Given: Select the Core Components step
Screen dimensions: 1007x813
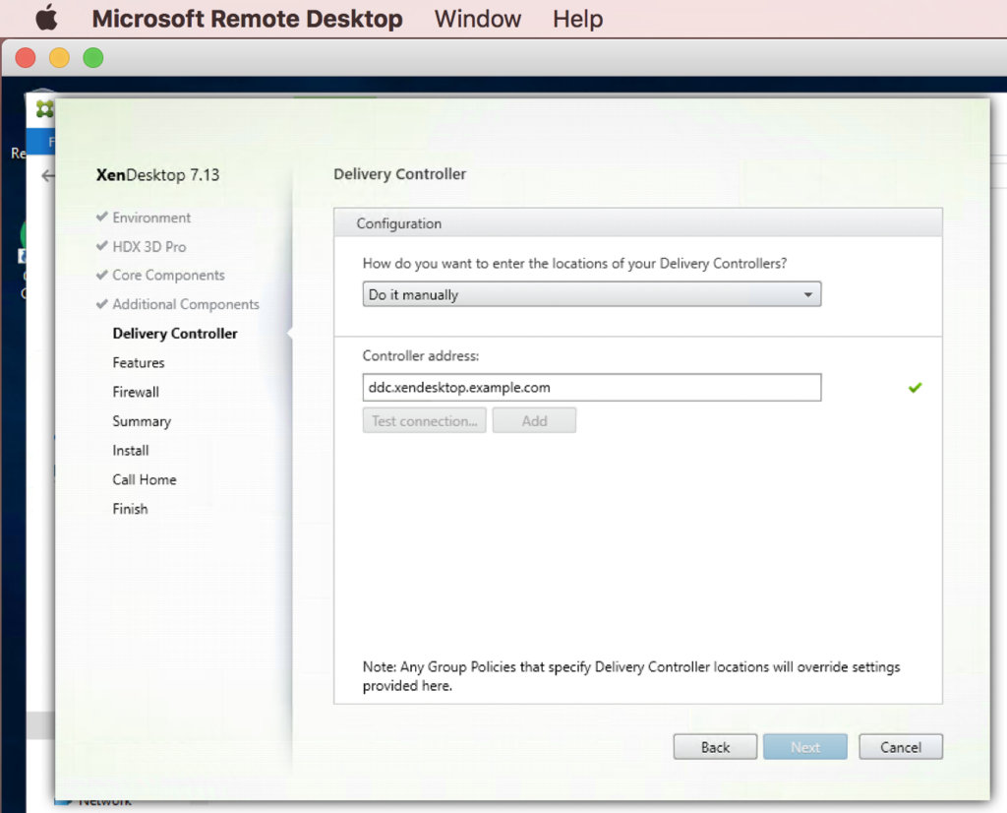Looking at the screenshot, I should click(168, 275).
